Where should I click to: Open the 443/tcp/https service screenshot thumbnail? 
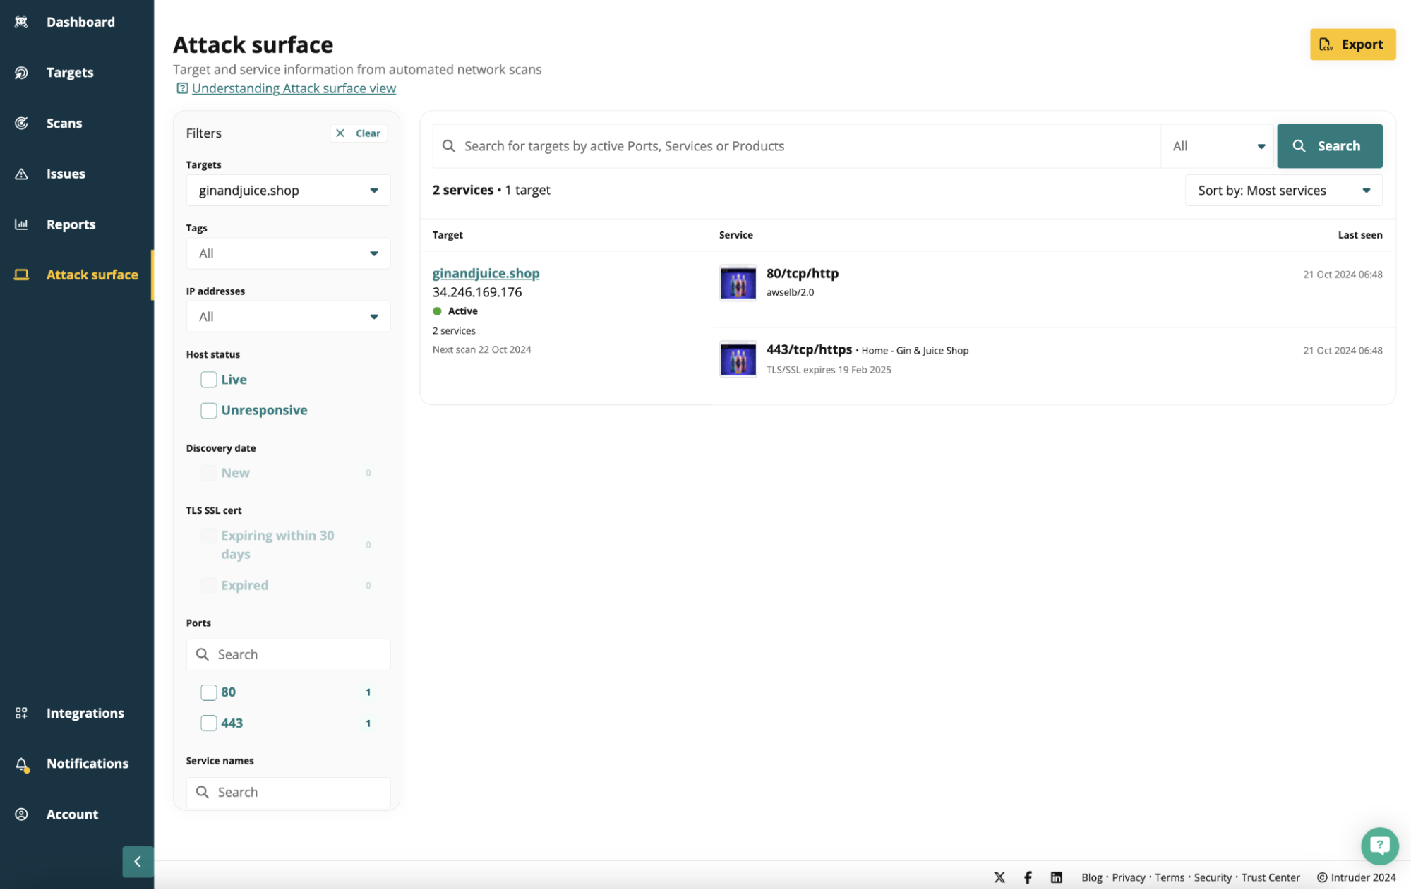738,359
